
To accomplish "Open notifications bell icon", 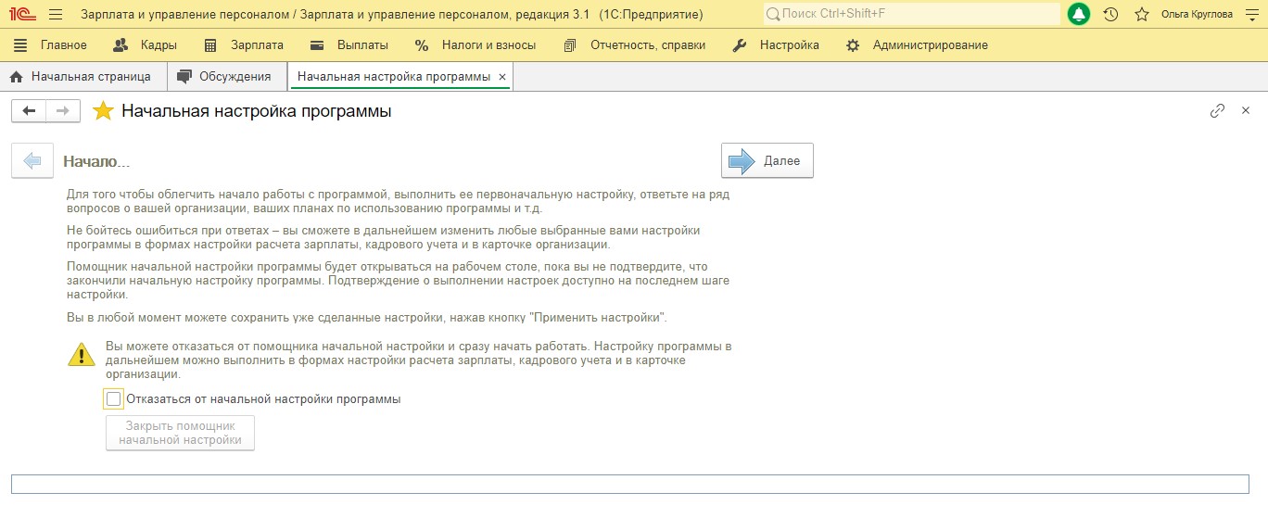I will [x=1079, y=14].
